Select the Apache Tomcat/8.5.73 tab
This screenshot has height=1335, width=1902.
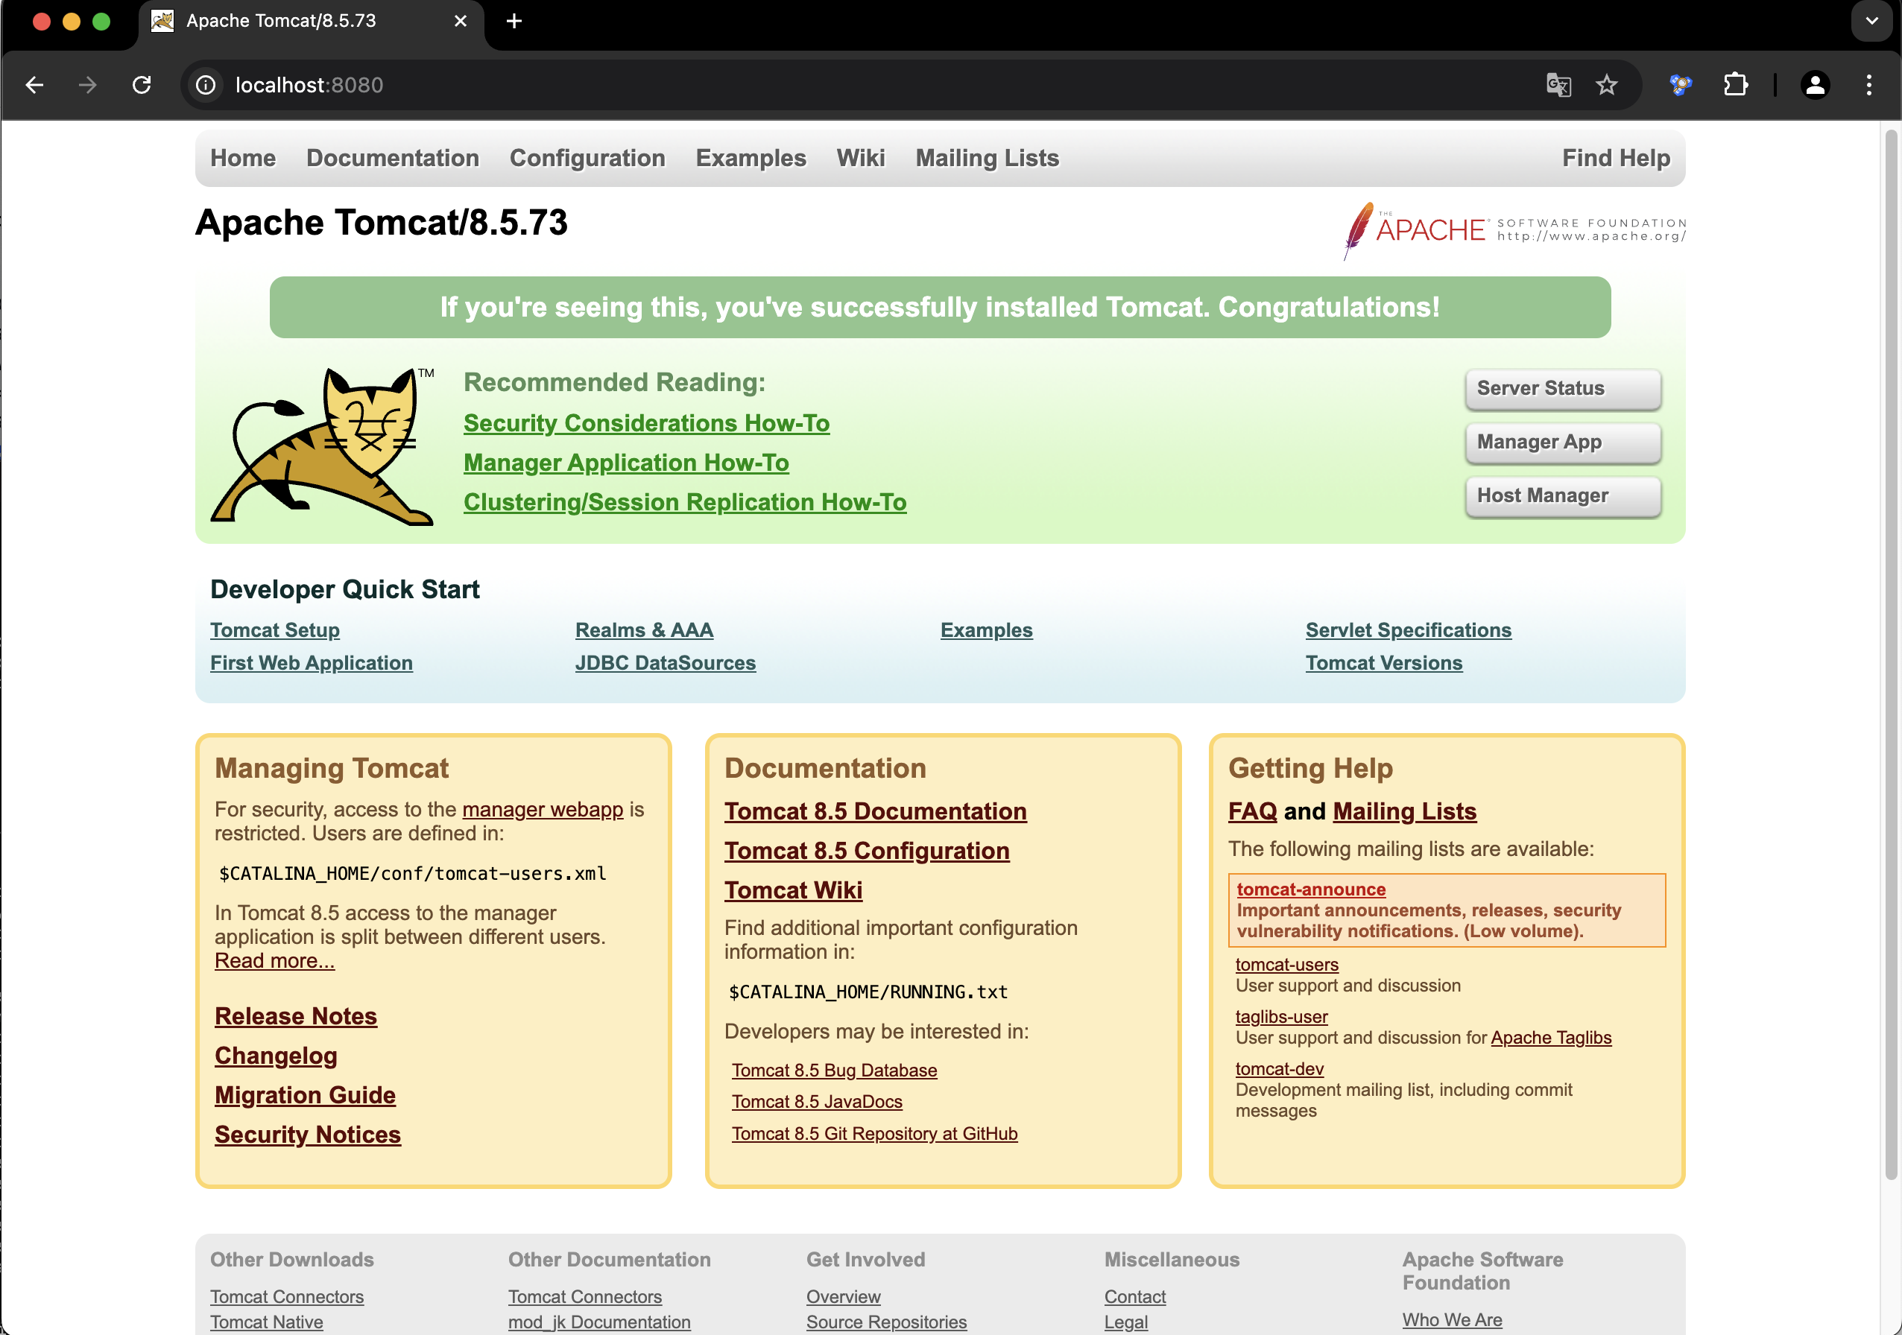[282, 21]
